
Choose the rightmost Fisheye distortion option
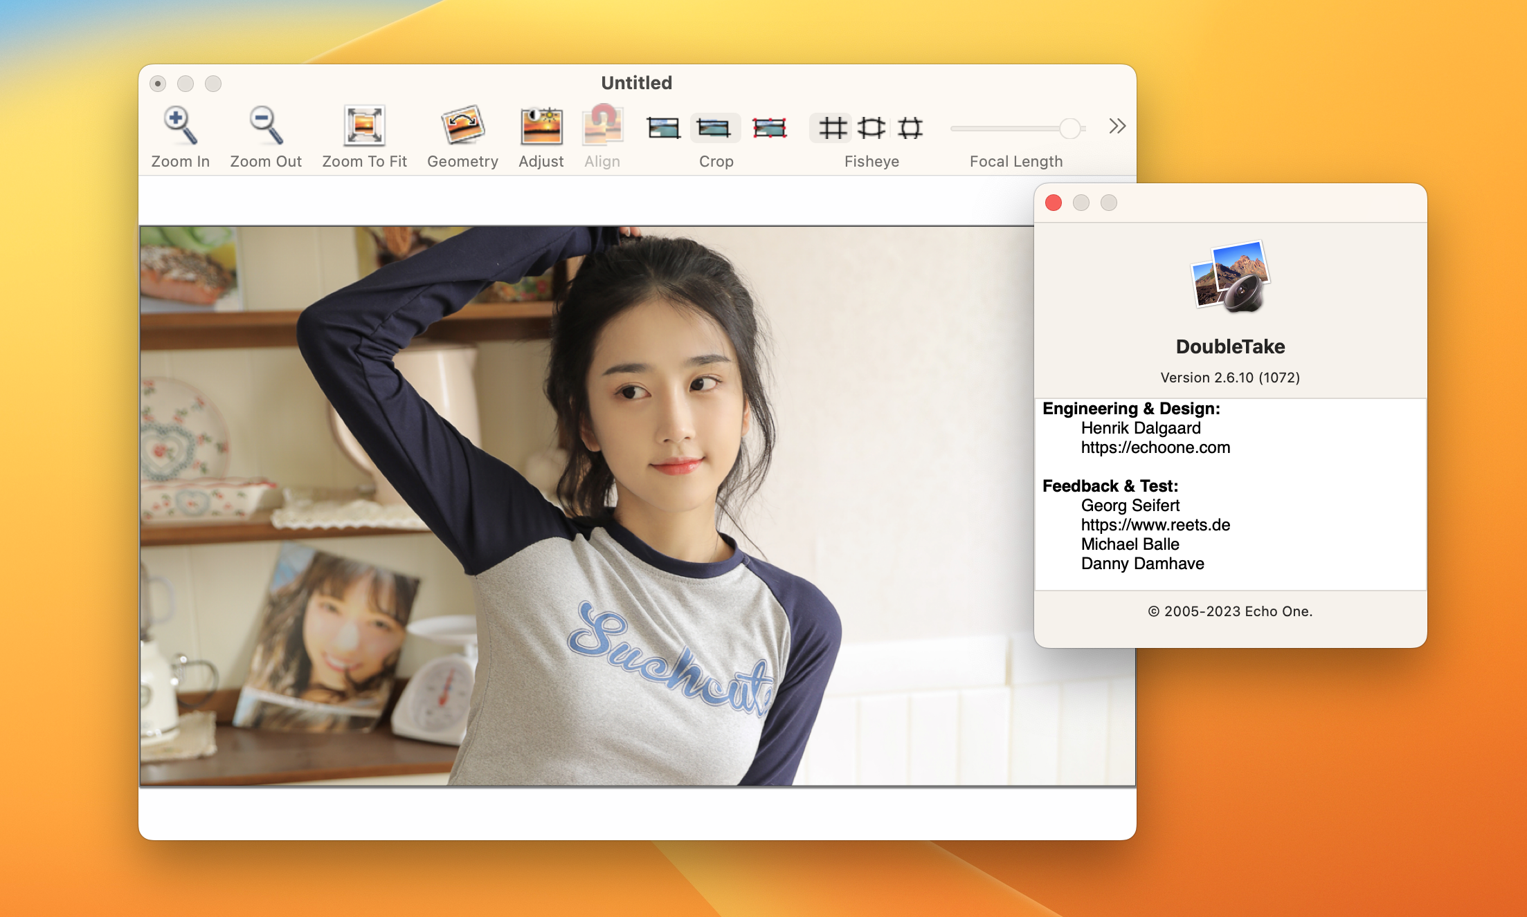tap(910, 128)
